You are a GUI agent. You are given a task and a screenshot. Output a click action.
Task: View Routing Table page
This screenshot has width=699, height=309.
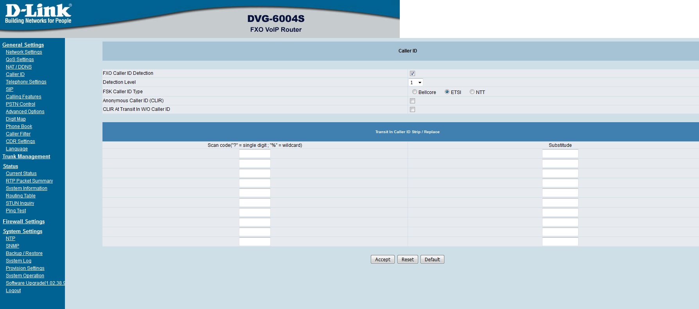tap(21, 196)
